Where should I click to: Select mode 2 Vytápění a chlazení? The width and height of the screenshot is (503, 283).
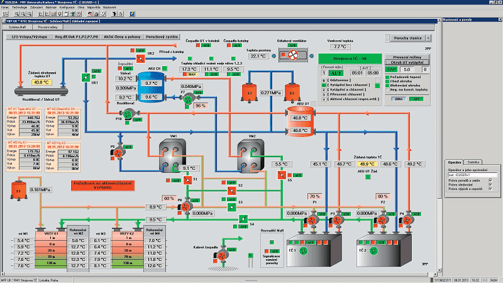click(324, 90)
